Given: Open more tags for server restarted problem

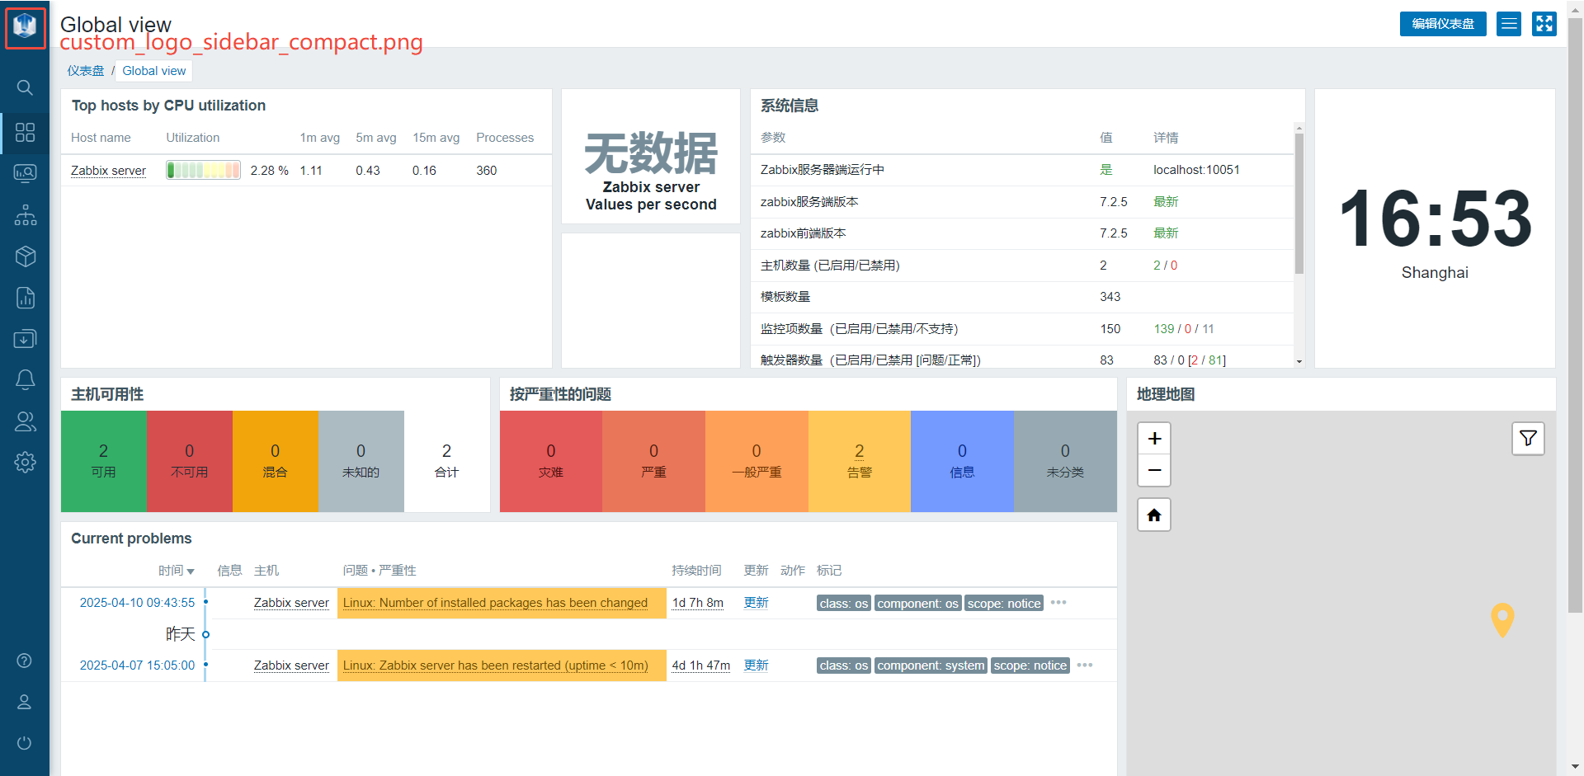Looking at the screenshot, I should point(1085,665).
